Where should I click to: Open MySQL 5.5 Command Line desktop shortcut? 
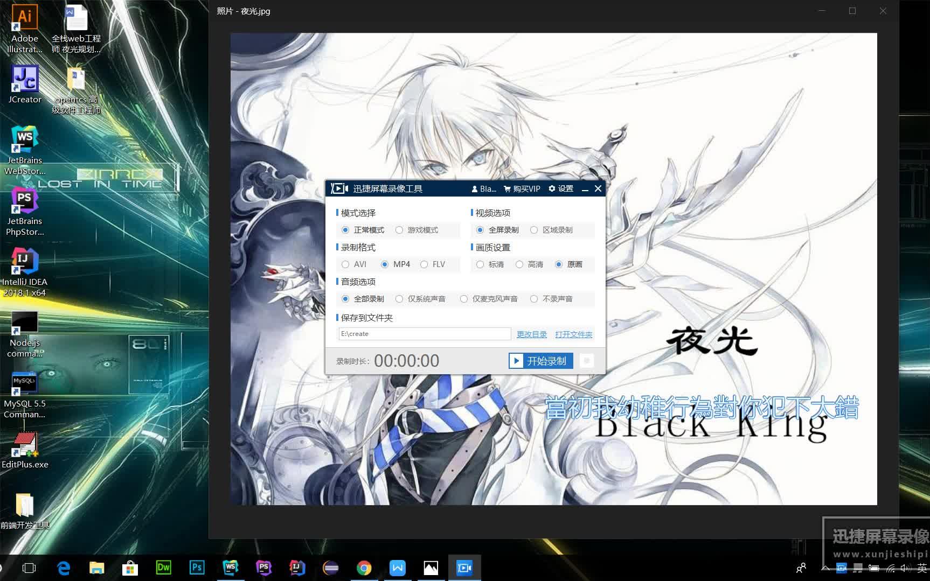click(x=25, y=395)
